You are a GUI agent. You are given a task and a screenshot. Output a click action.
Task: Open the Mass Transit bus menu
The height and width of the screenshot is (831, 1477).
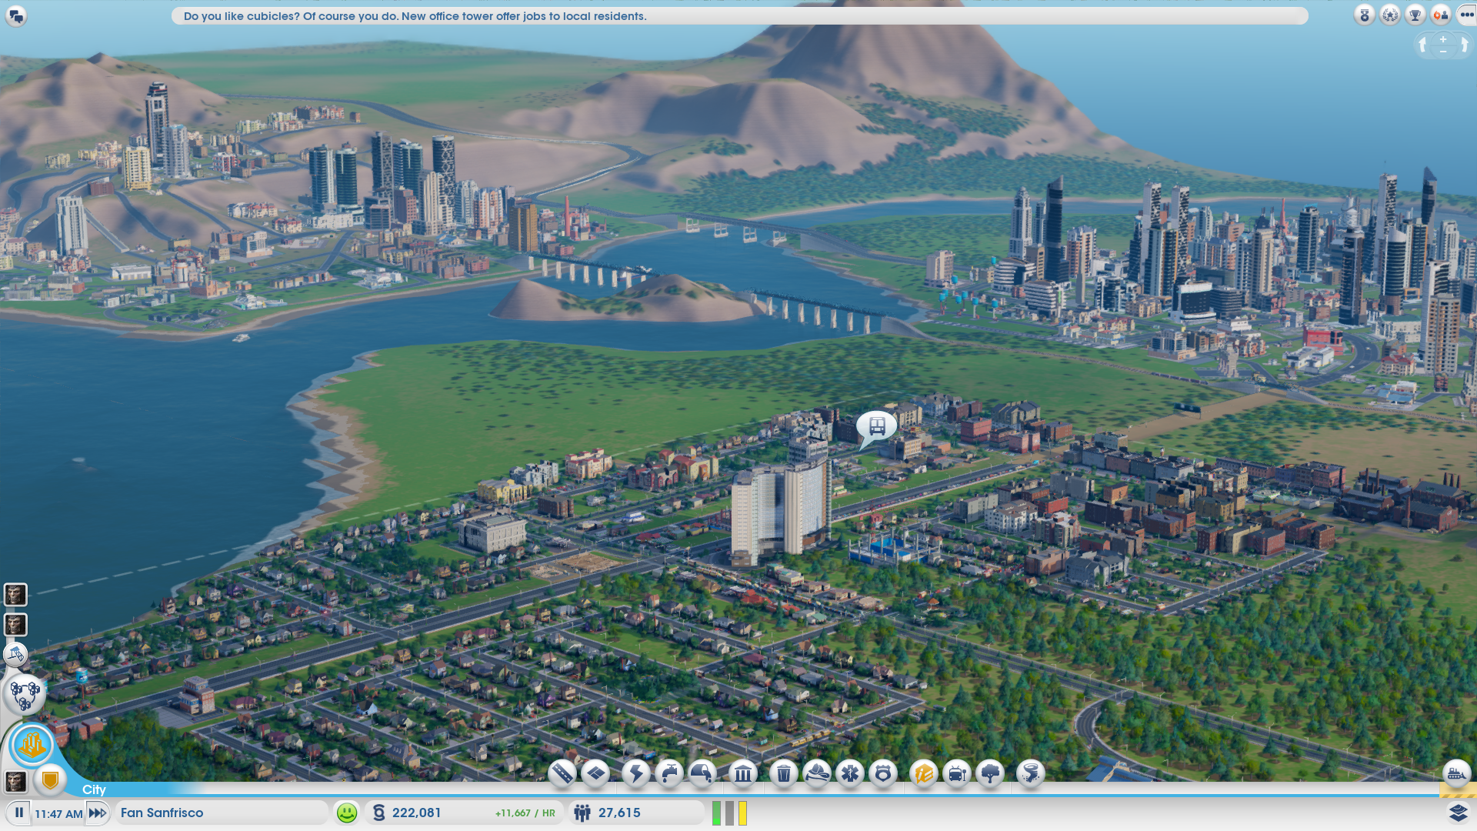click(957, 773)
